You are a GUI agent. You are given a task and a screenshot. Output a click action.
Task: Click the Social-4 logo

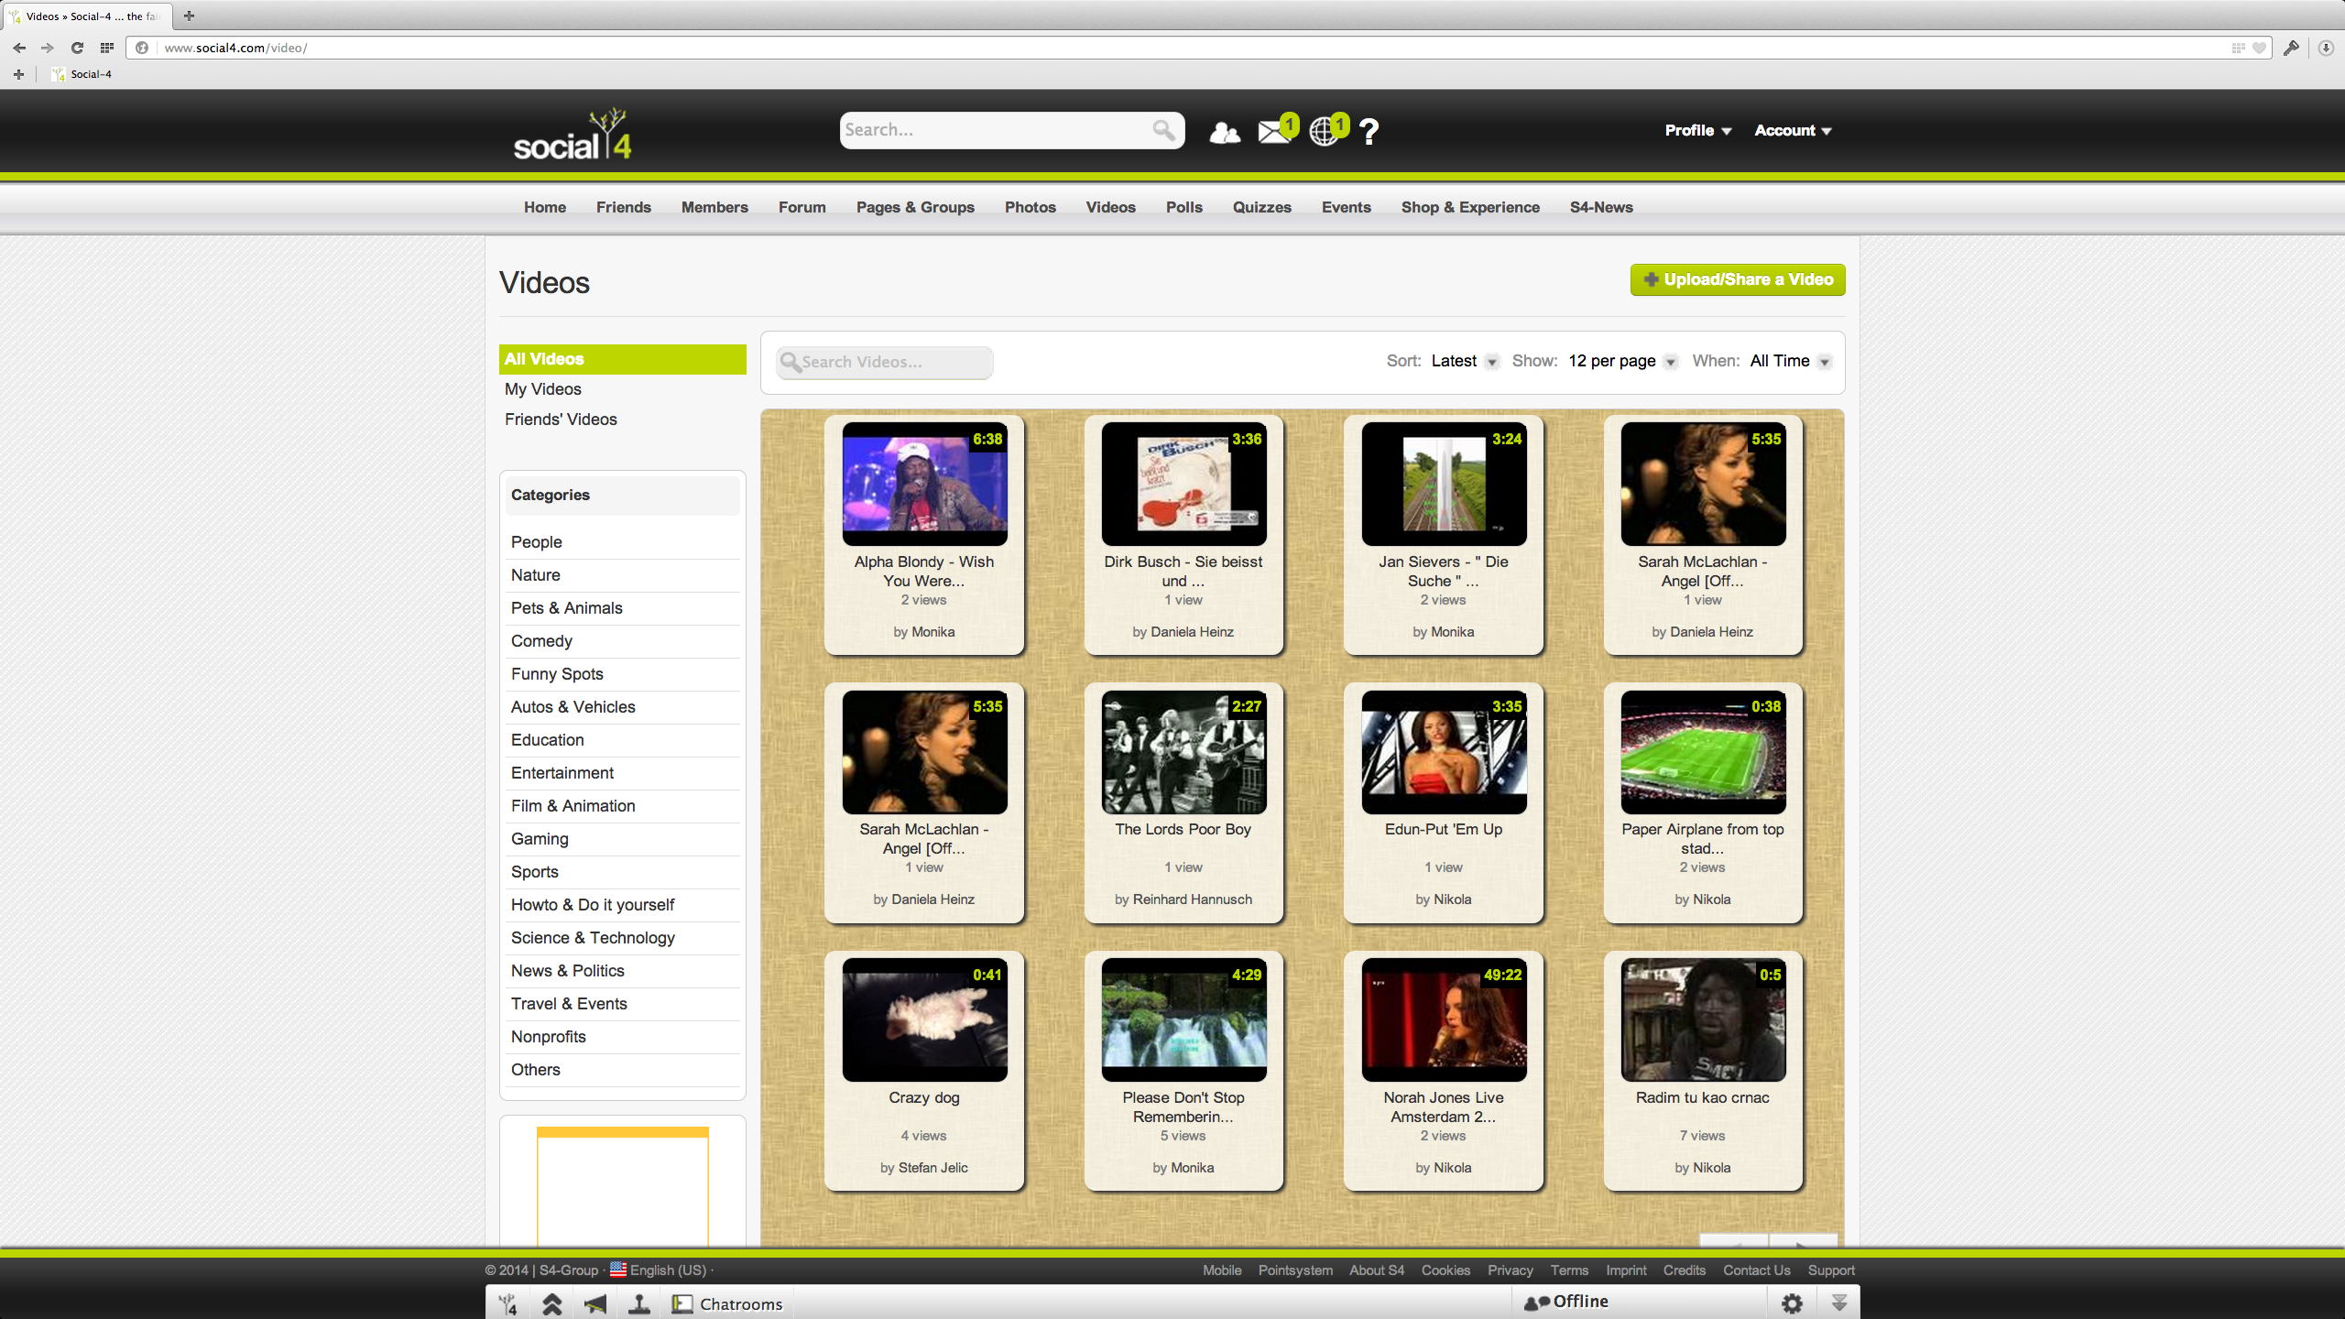click(573, 135)
